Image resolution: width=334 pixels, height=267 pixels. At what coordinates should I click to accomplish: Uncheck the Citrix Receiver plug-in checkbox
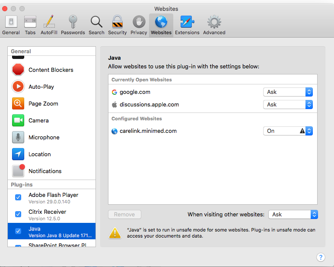pos(18,214)
